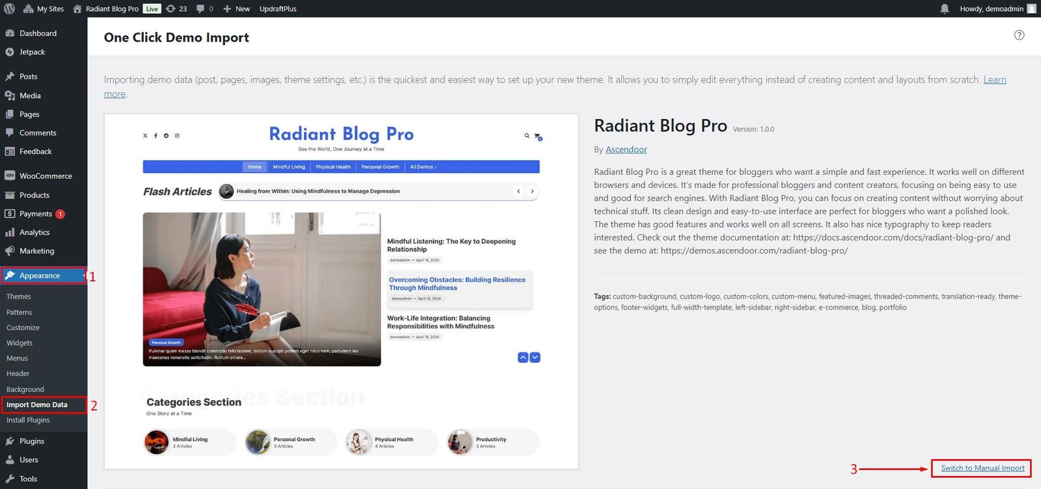Open Widgets submenu item
This screenshot has width=1041, height=489.
tap(20, 343)
